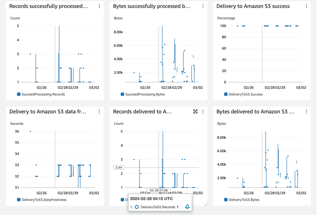Open the Records successfully processed widget title
Screen dimensions: 319x215
[x=48, y=6]
